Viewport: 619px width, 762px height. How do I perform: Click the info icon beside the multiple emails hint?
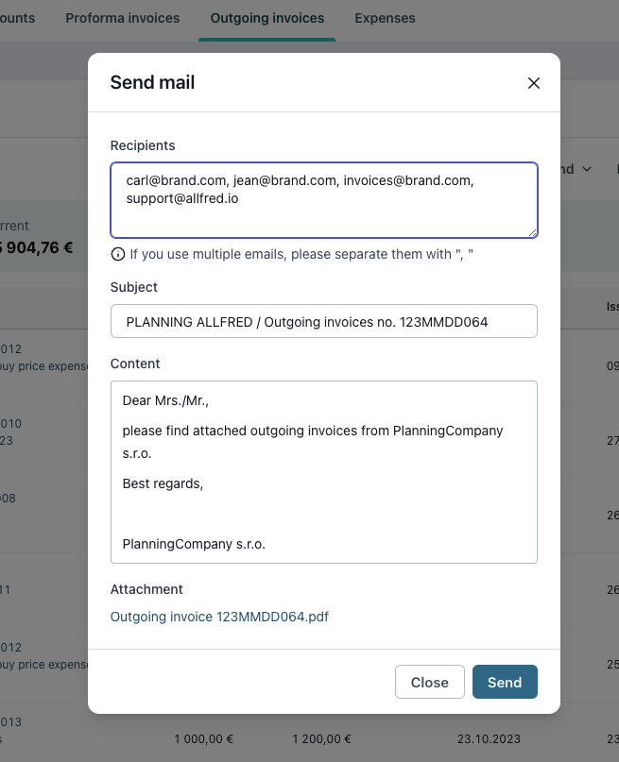(118, 254)
